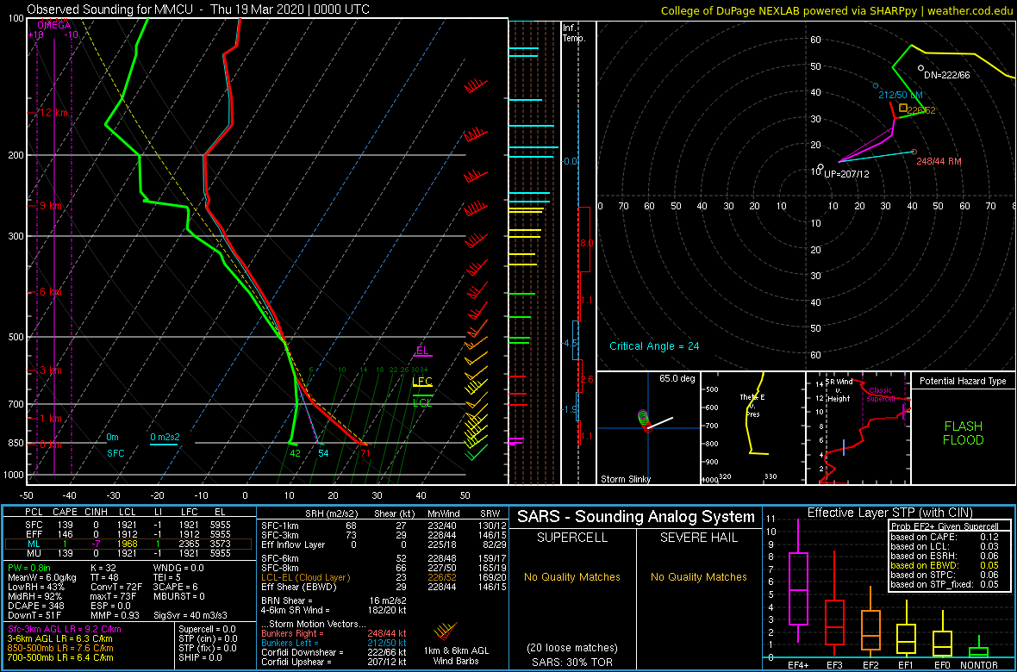Click the '850-500mb LR = 7.6 C/km' line
Viewport: 1017px width, 672px height.
[60, 648]
